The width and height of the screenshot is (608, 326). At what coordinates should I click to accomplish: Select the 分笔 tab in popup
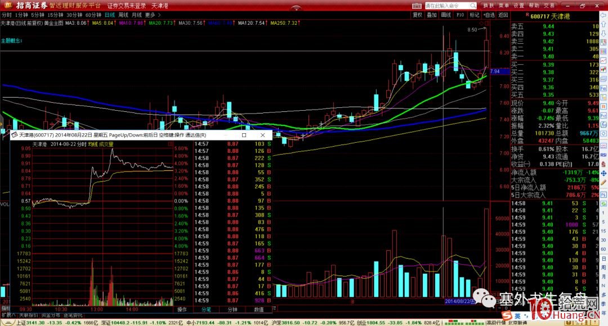pos(206,309)
